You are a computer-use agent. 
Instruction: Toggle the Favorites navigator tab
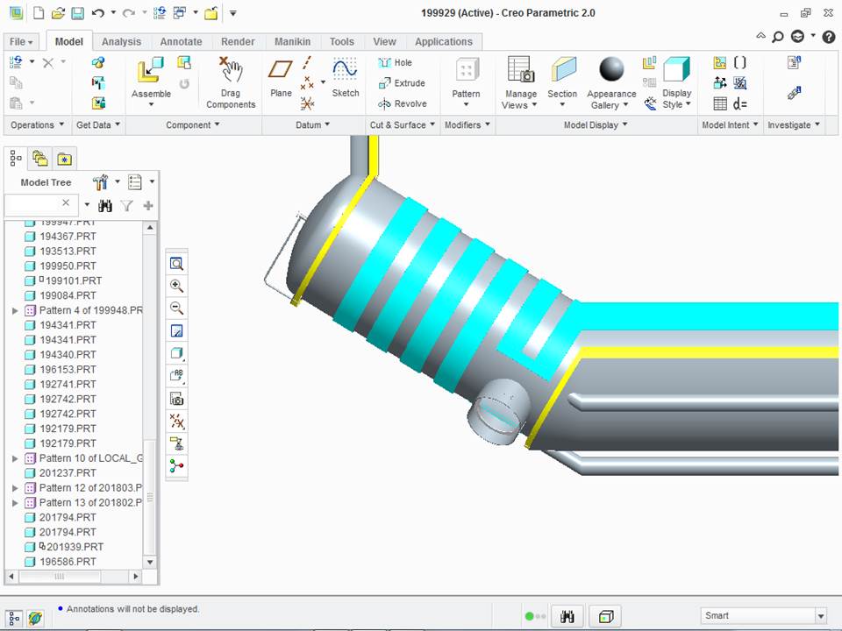pyautogui.click(x=64, y=159)
